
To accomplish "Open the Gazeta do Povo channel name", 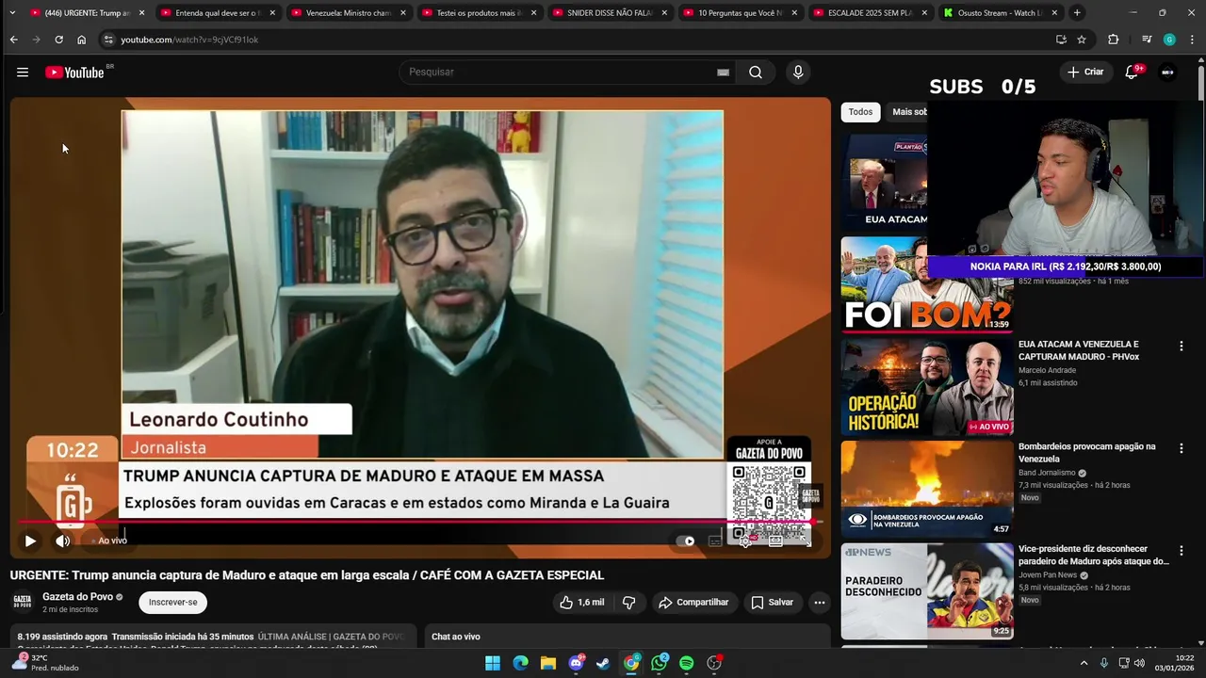I will (x=77, y=597).
